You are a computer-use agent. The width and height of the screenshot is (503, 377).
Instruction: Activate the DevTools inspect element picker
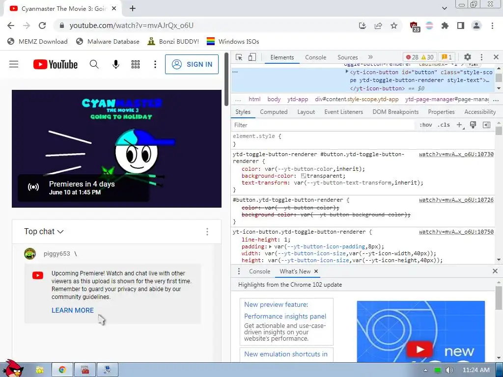coord(239,57)
